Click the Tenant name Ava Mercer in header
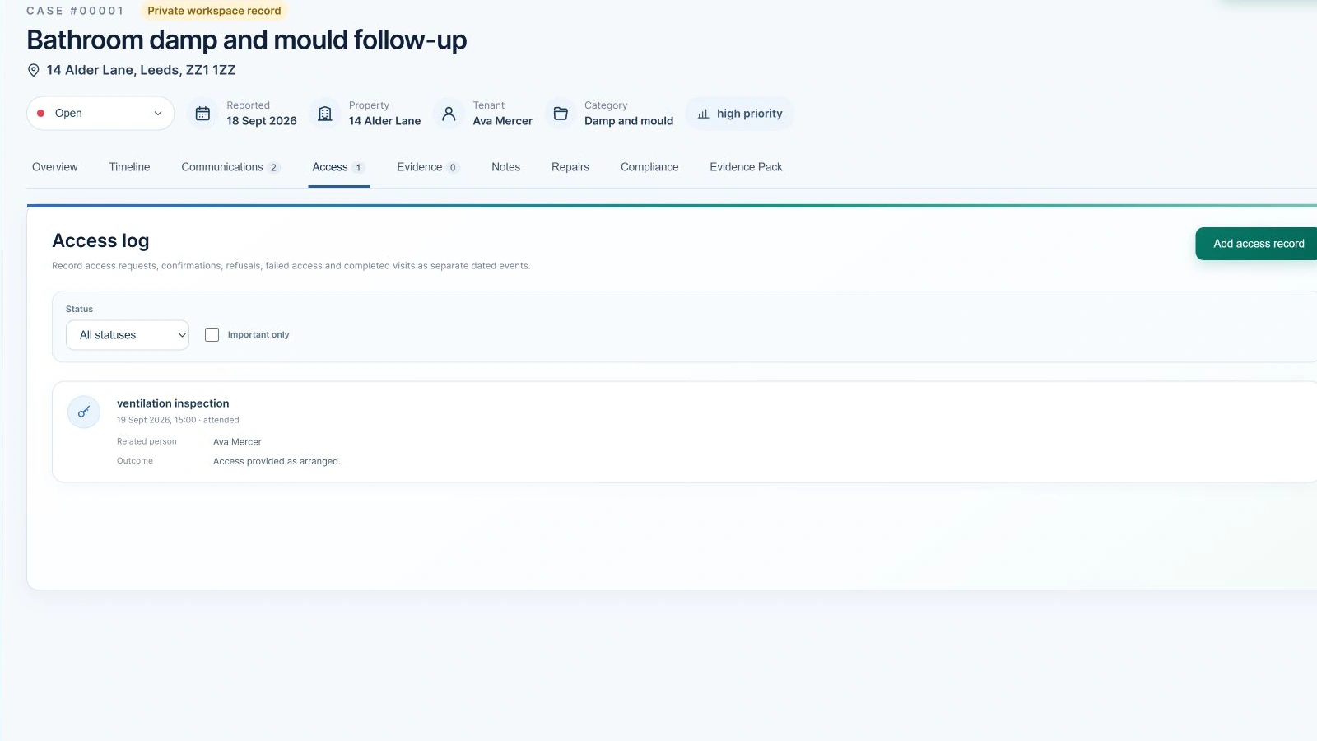The image size is (1317, 741). [502, 121]
